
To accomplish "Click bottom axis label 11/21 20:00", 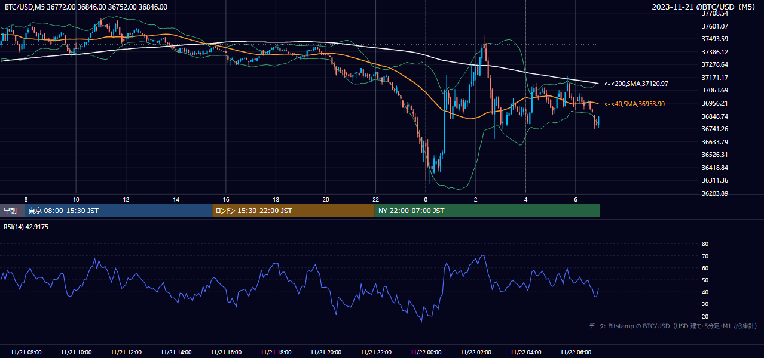I will tap(326, 352).
